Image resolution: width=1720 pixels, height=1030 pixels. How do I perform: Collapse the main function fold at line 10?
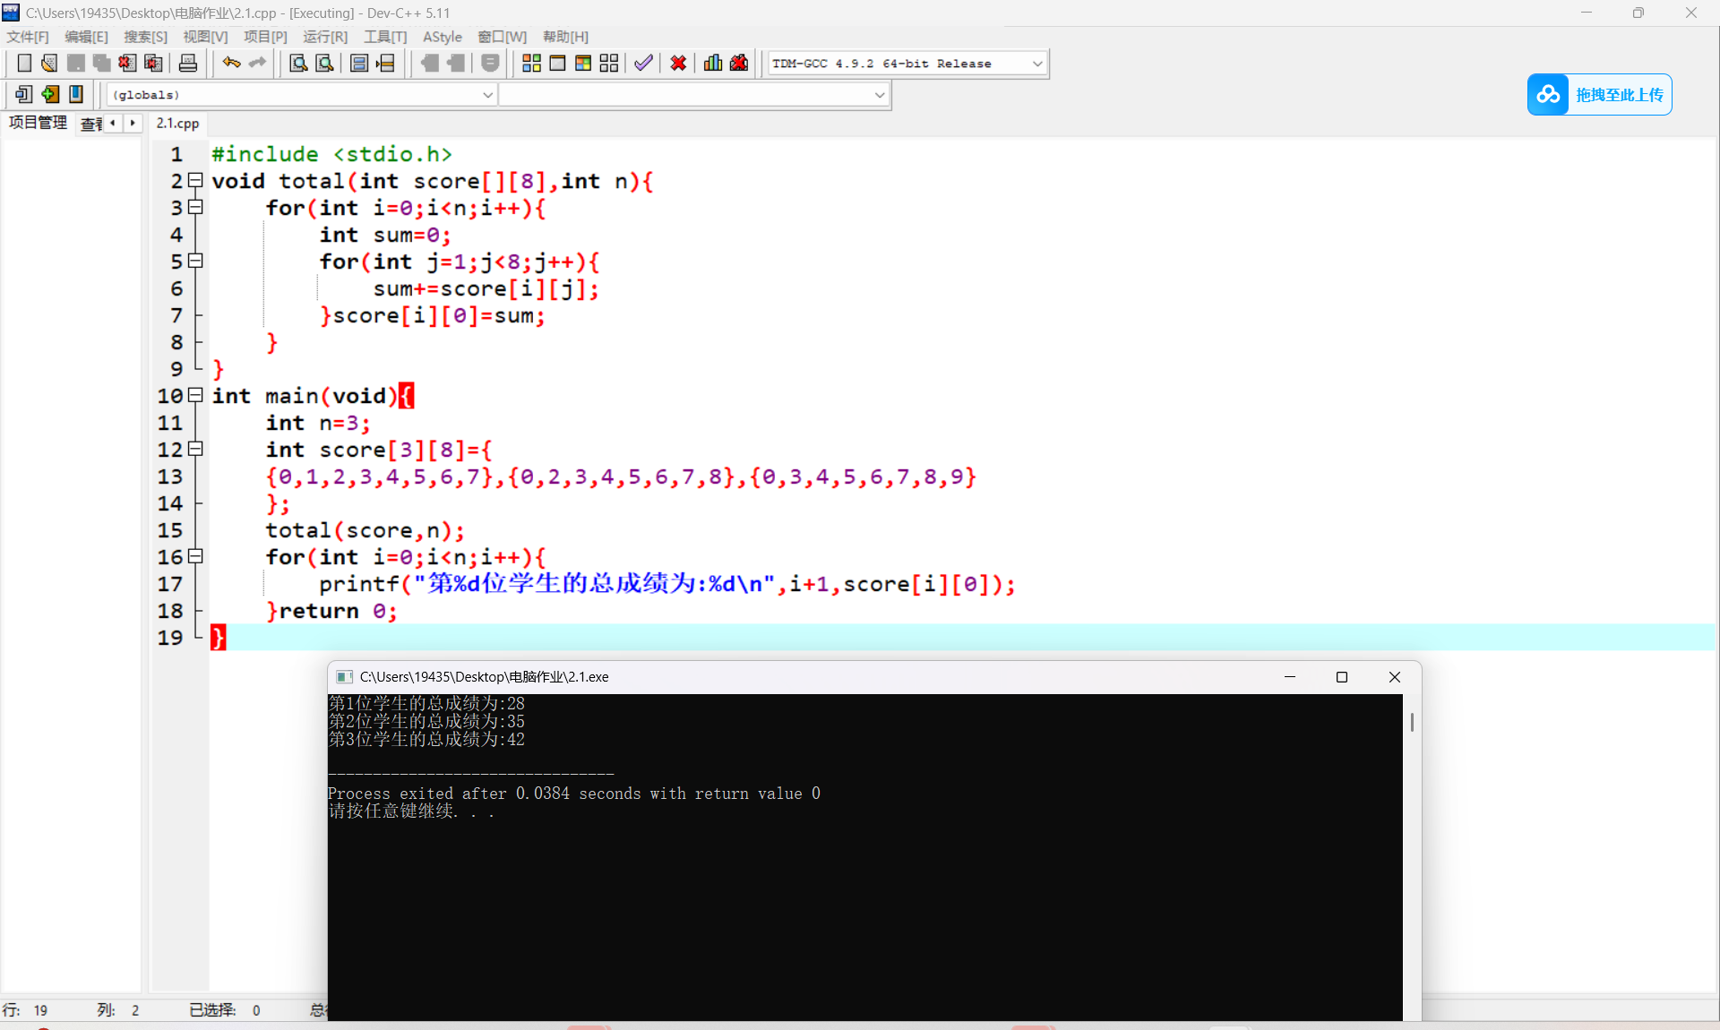[195, 395]
